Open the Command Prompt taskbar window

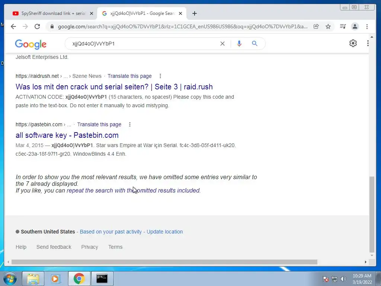102,279
